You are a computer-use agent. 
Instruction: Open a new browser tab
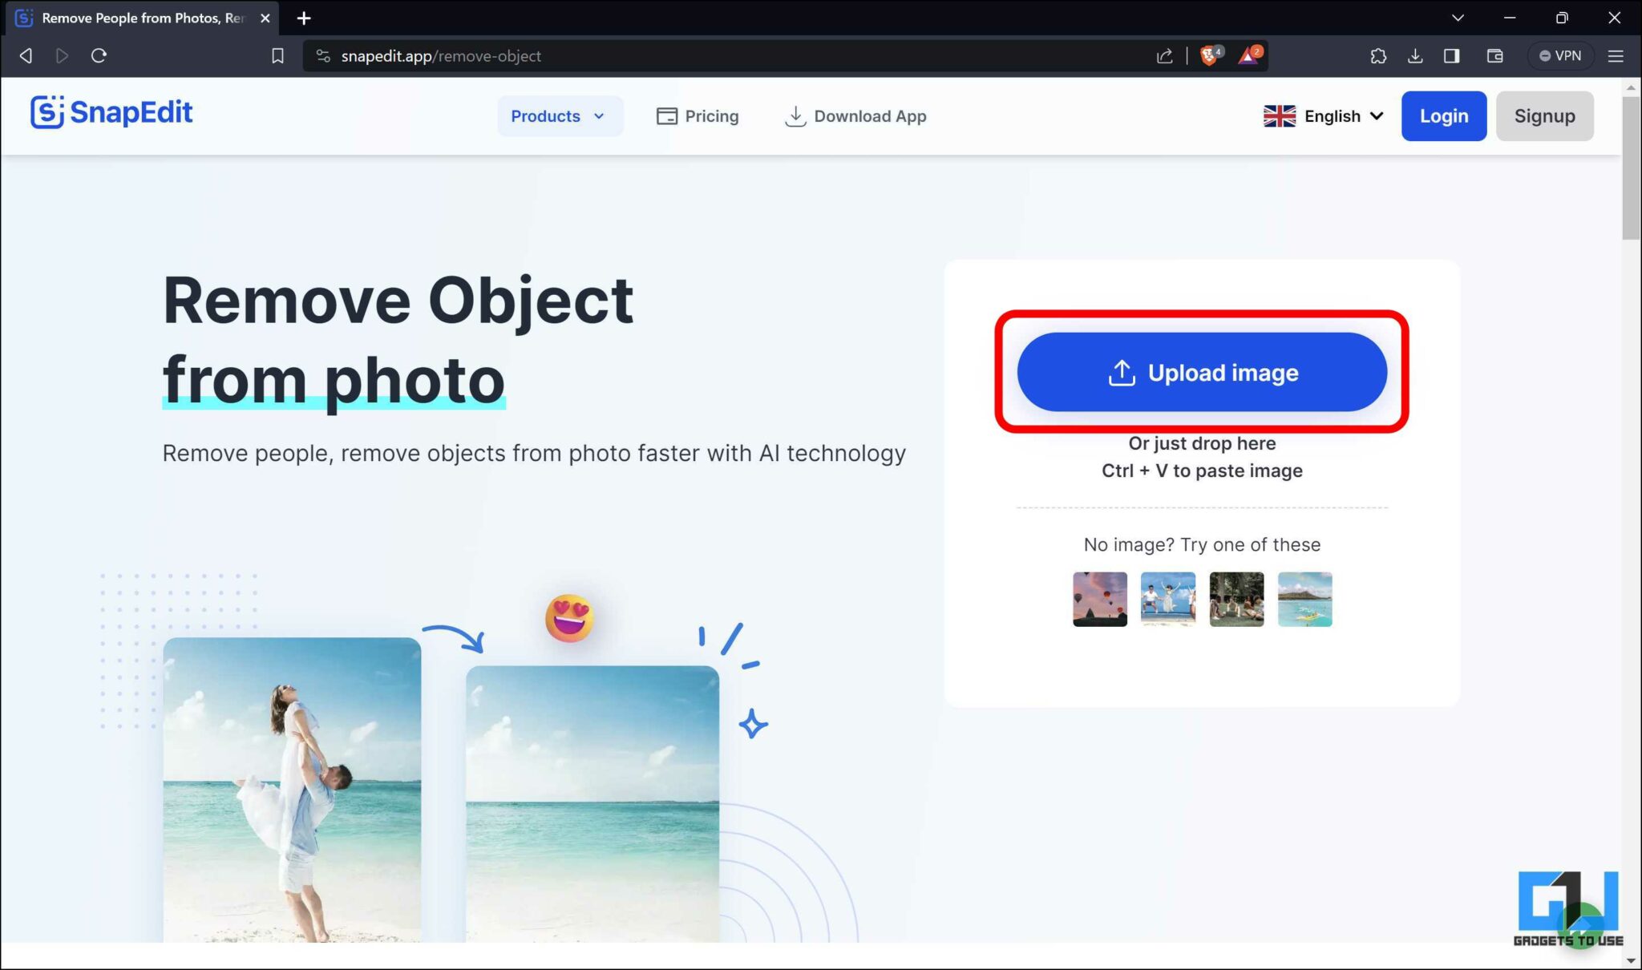(x=303, y=18)
